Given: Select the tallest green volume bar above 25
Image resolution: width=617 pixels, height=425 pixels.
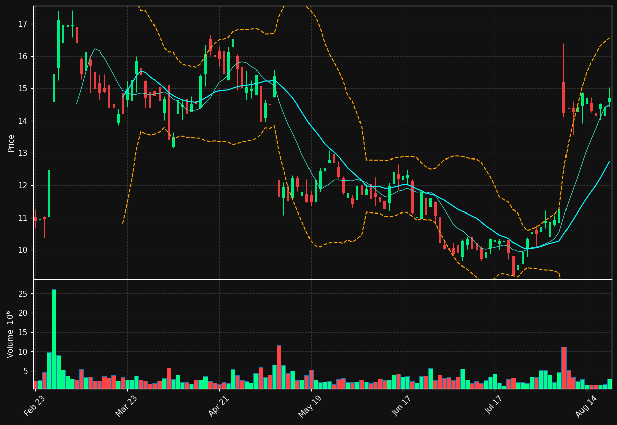Looking at the screenshot, I should tap(54, 339).
